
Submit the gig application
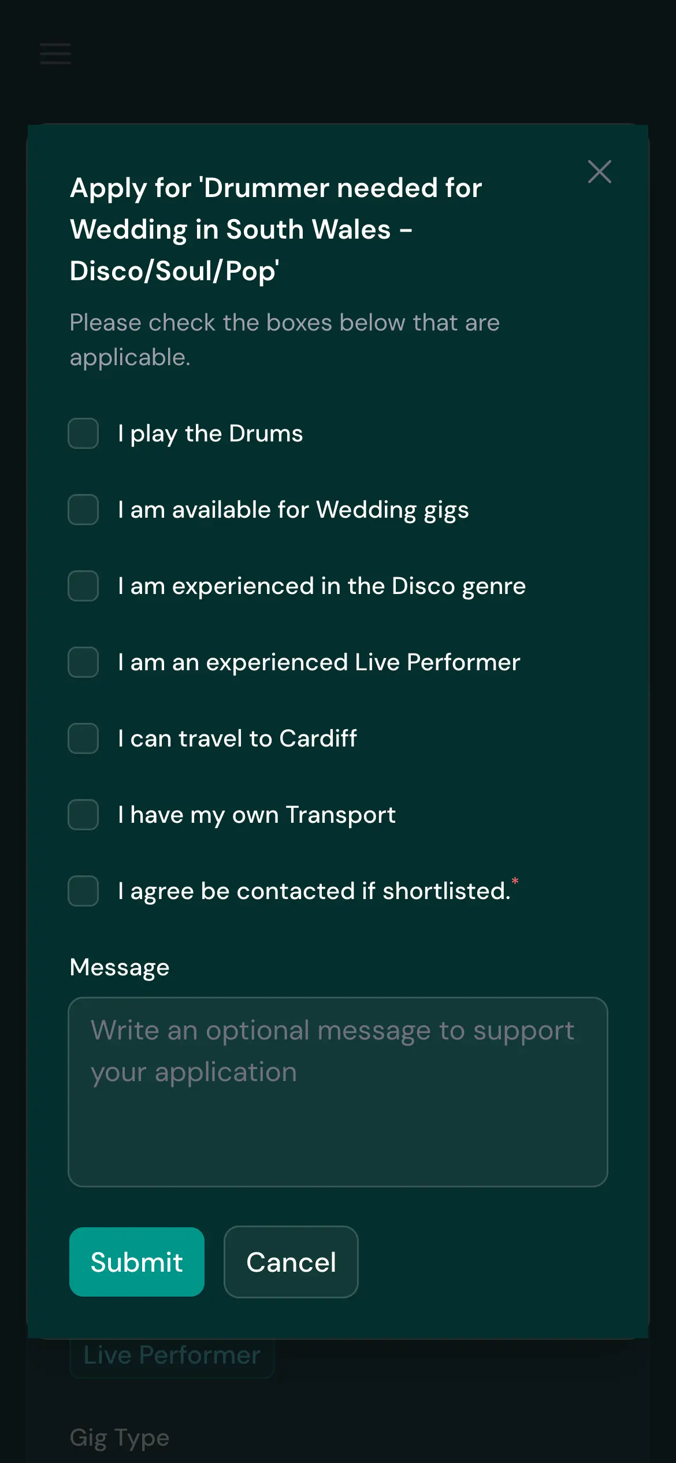pyautogui.click(x=136, y=1262)
